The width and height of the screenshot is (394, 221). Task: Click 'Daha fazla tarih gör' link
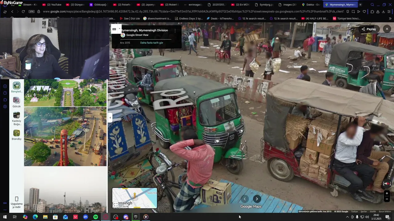coord(151,43)
